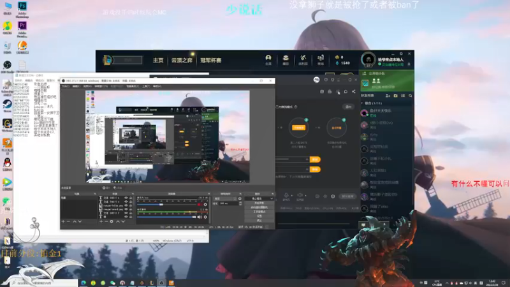This screenshot has height=287, width=510.
Task: Open settings gear for first mixer channel
Action: [205, 205]
